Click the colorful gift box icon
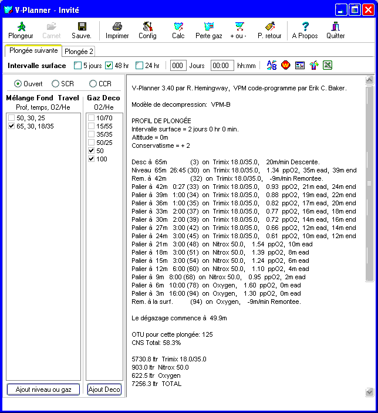 click(x=313, y=65)
